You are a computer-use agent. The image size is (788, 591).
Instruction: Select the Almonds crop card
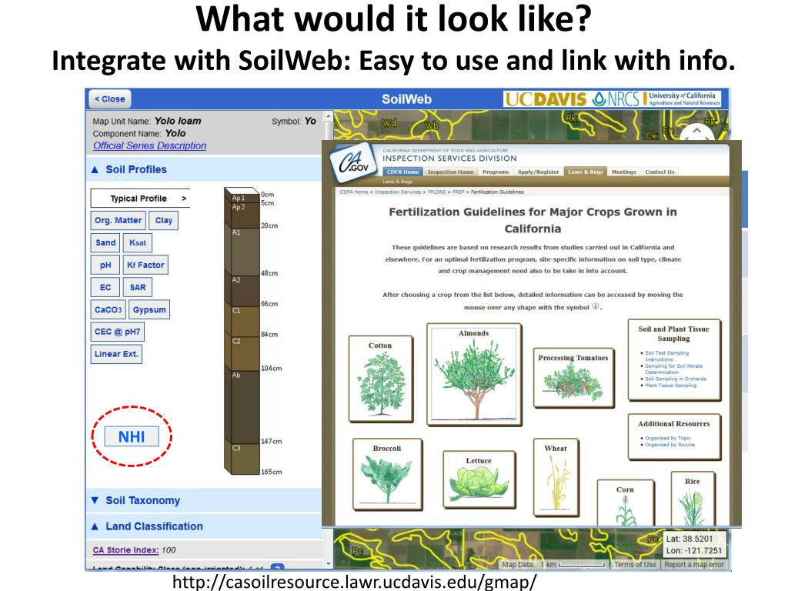(474, 375)
